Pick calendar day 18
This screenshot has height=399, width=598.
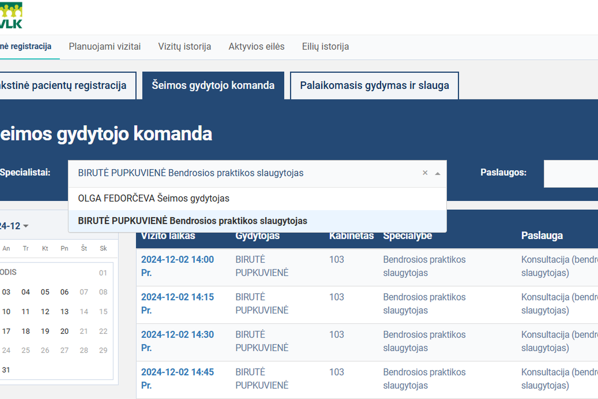point(26,331)
